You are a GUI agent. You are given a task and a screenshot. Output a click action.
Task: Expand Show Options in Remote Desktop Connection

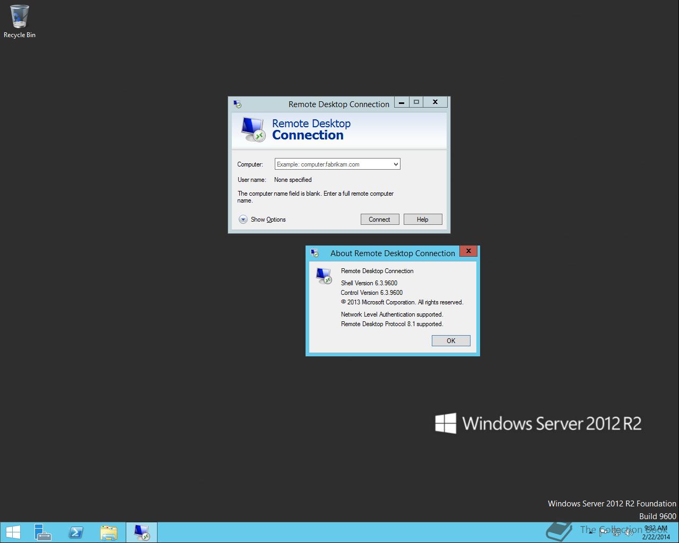pos(262,220)
